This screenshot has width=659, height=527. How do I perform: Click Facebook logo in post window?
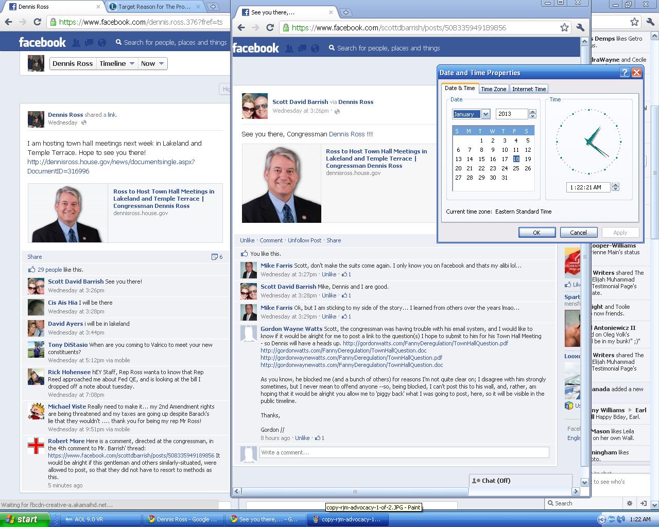coord(256,48)
